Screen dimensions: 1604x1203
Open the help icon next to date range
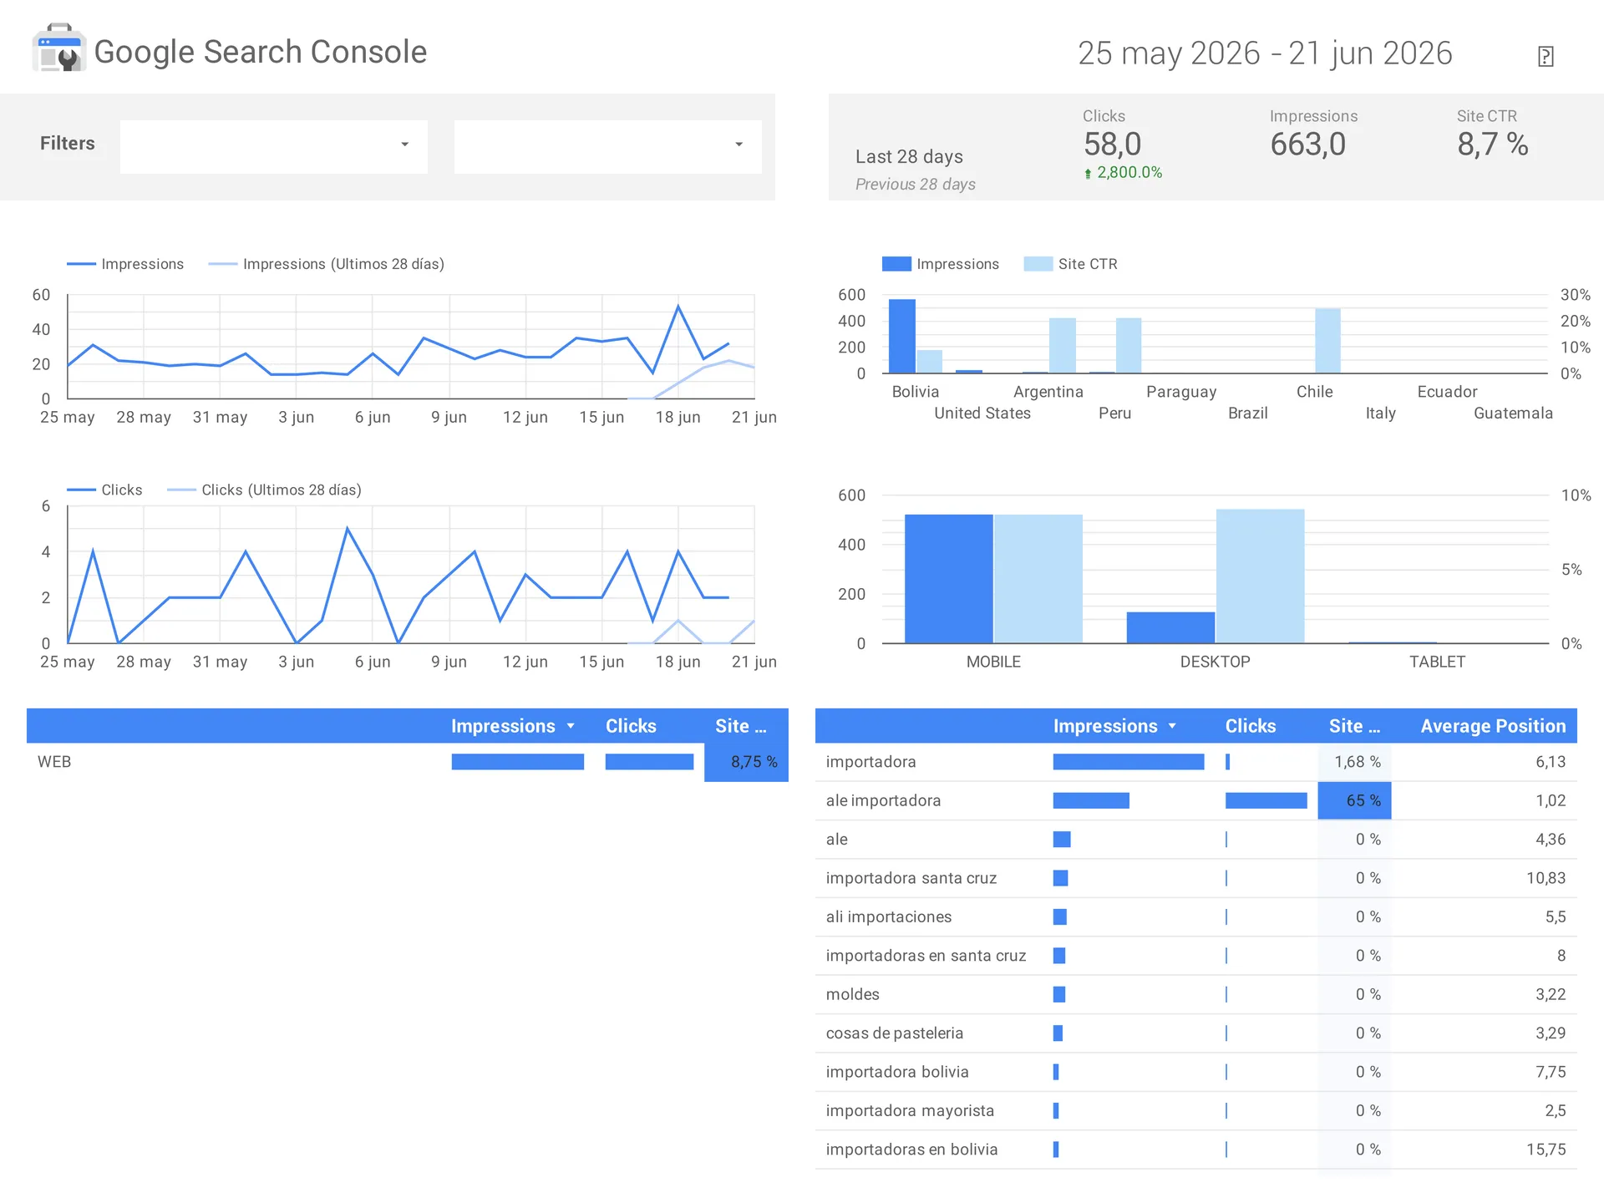tap(1546, 56)
